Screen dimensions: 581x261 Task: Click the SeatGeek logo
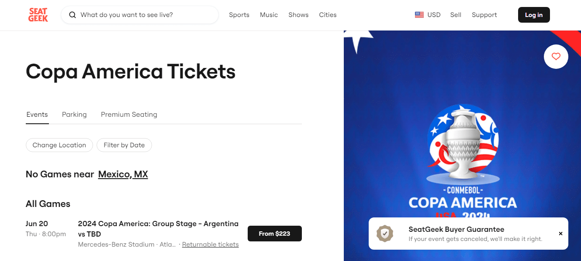click(x=38, y=15)
